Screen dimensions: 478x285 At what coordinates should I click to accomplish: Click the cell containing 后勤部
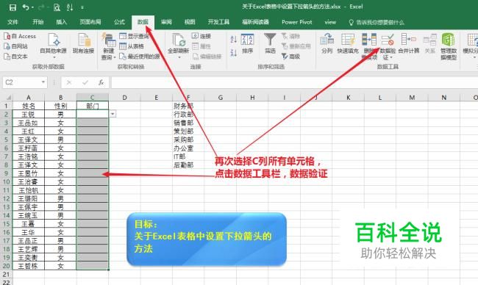[188, 165]
